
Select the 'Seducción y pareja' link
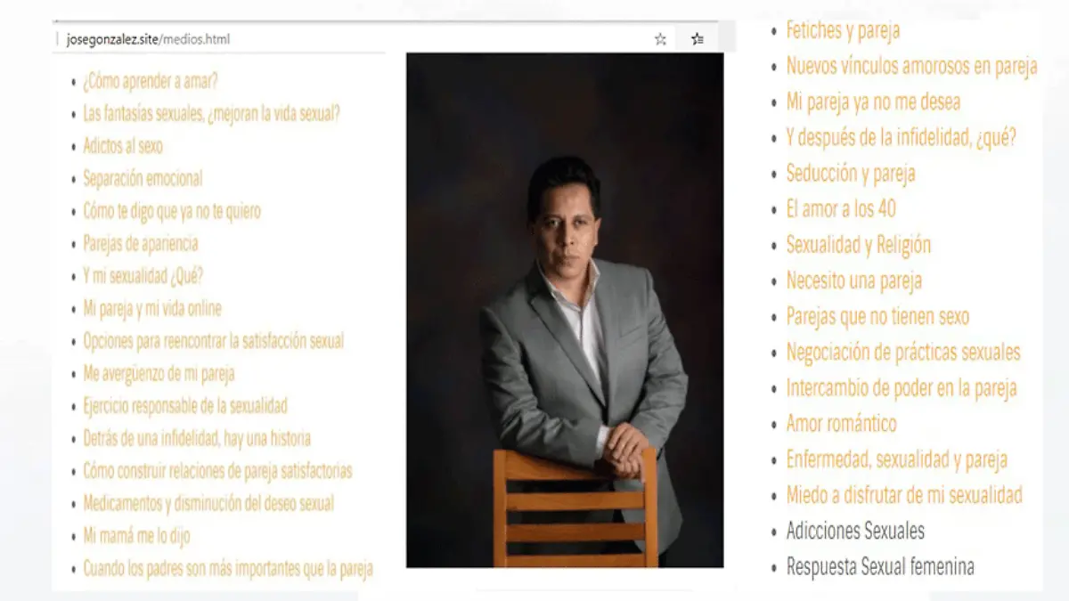[x=851, y=173]
